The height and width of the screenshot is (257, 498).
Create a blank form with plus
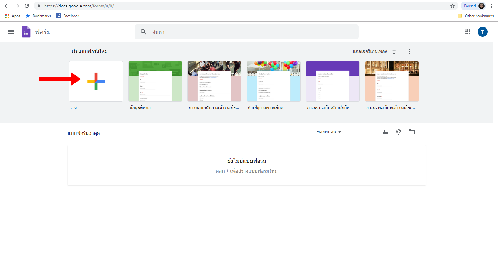96,81
